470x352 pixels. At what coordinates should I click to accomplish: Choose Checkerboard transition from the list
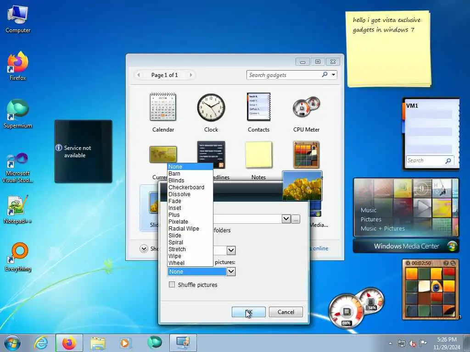point(190,187)
